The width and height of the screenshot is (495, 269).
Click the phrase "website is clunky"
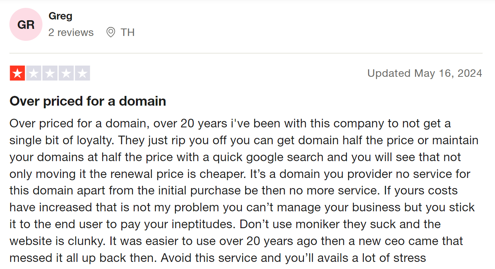(x=57, y=241)
